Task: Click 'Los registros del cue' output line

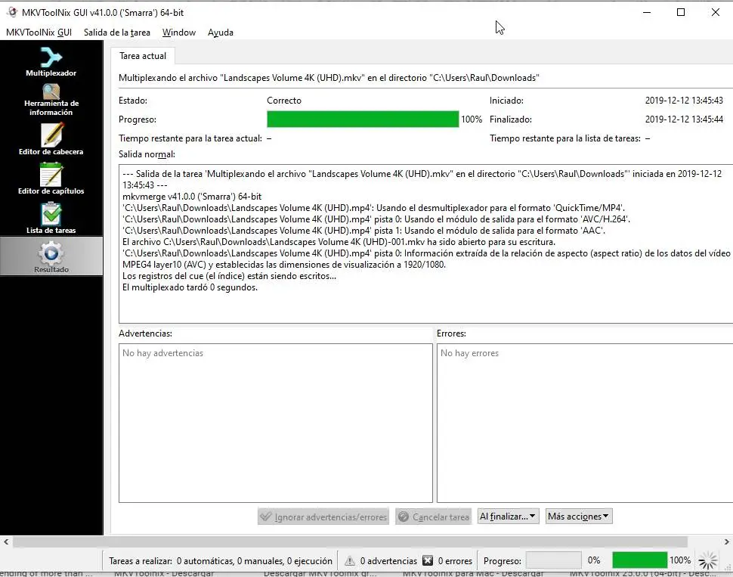Action: coord(229,276)
